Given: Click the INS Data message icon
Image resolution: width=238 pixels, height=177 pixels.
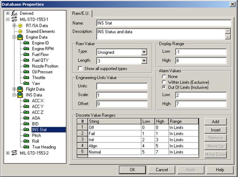Looking at the screenshot, I should pyautogui.click(x=20, y=95).
